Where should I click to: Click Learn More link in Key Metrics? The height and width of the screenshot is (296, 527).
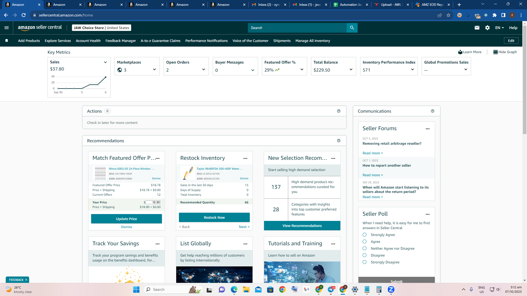[470, 52]
